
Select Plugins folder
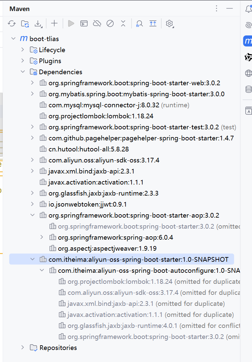click(50, 61)
